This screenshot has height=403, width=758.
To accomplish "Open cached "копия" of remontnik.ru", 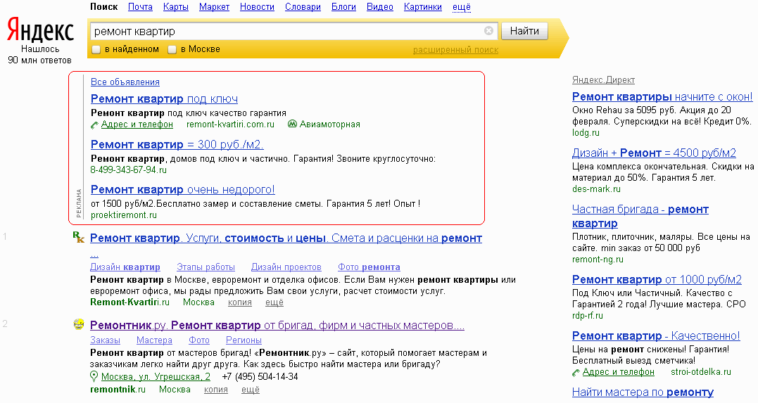I will pyautogui.click(x=215, y=390).
